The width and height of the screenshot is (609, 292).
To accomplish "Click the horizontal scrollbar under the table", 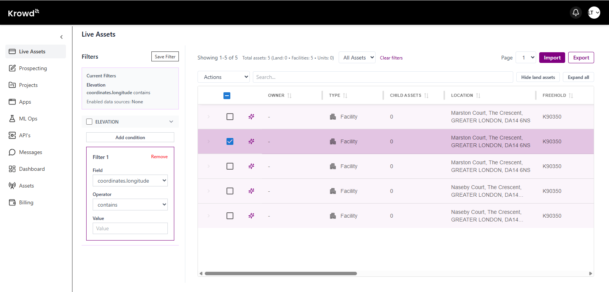I will coord(281,273).
